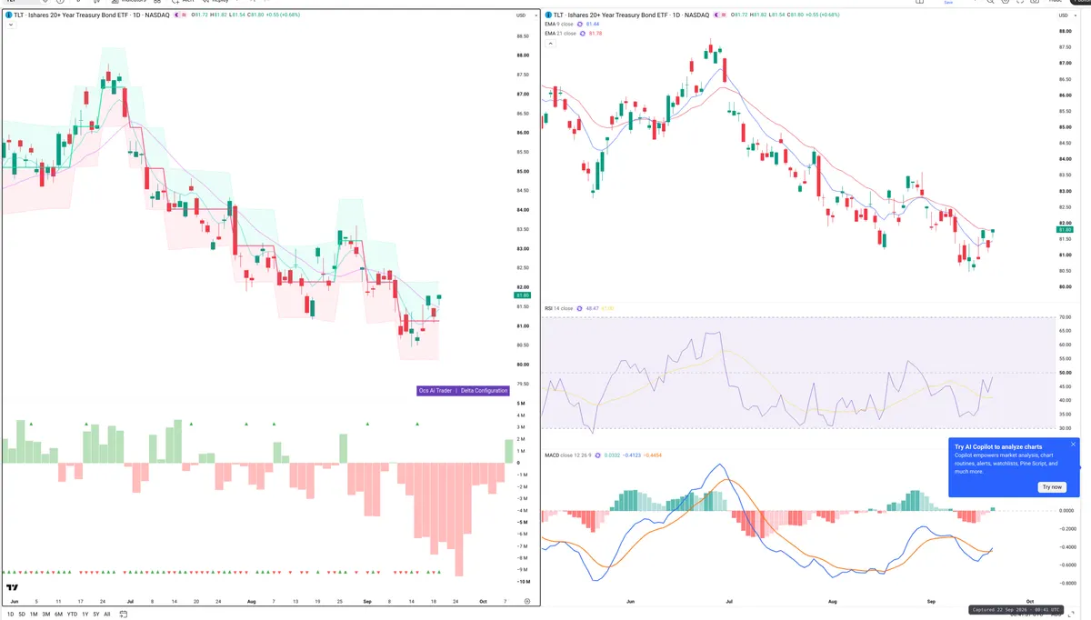Screen dimensions: 1091x620
Task: Select the MACD close 12 26 9 legend
Action: (x=567, y=455)
